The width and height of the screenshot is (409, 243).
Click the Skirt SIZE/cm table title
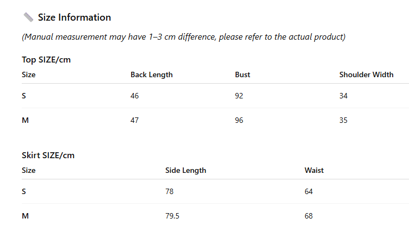click(48, 155)
